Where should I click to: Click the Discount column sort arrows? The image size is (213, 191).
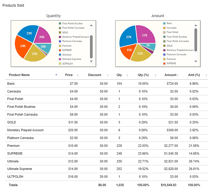108,75
